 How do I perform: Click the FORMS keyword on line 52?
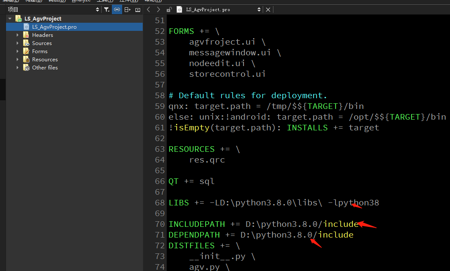click(181, 31)
